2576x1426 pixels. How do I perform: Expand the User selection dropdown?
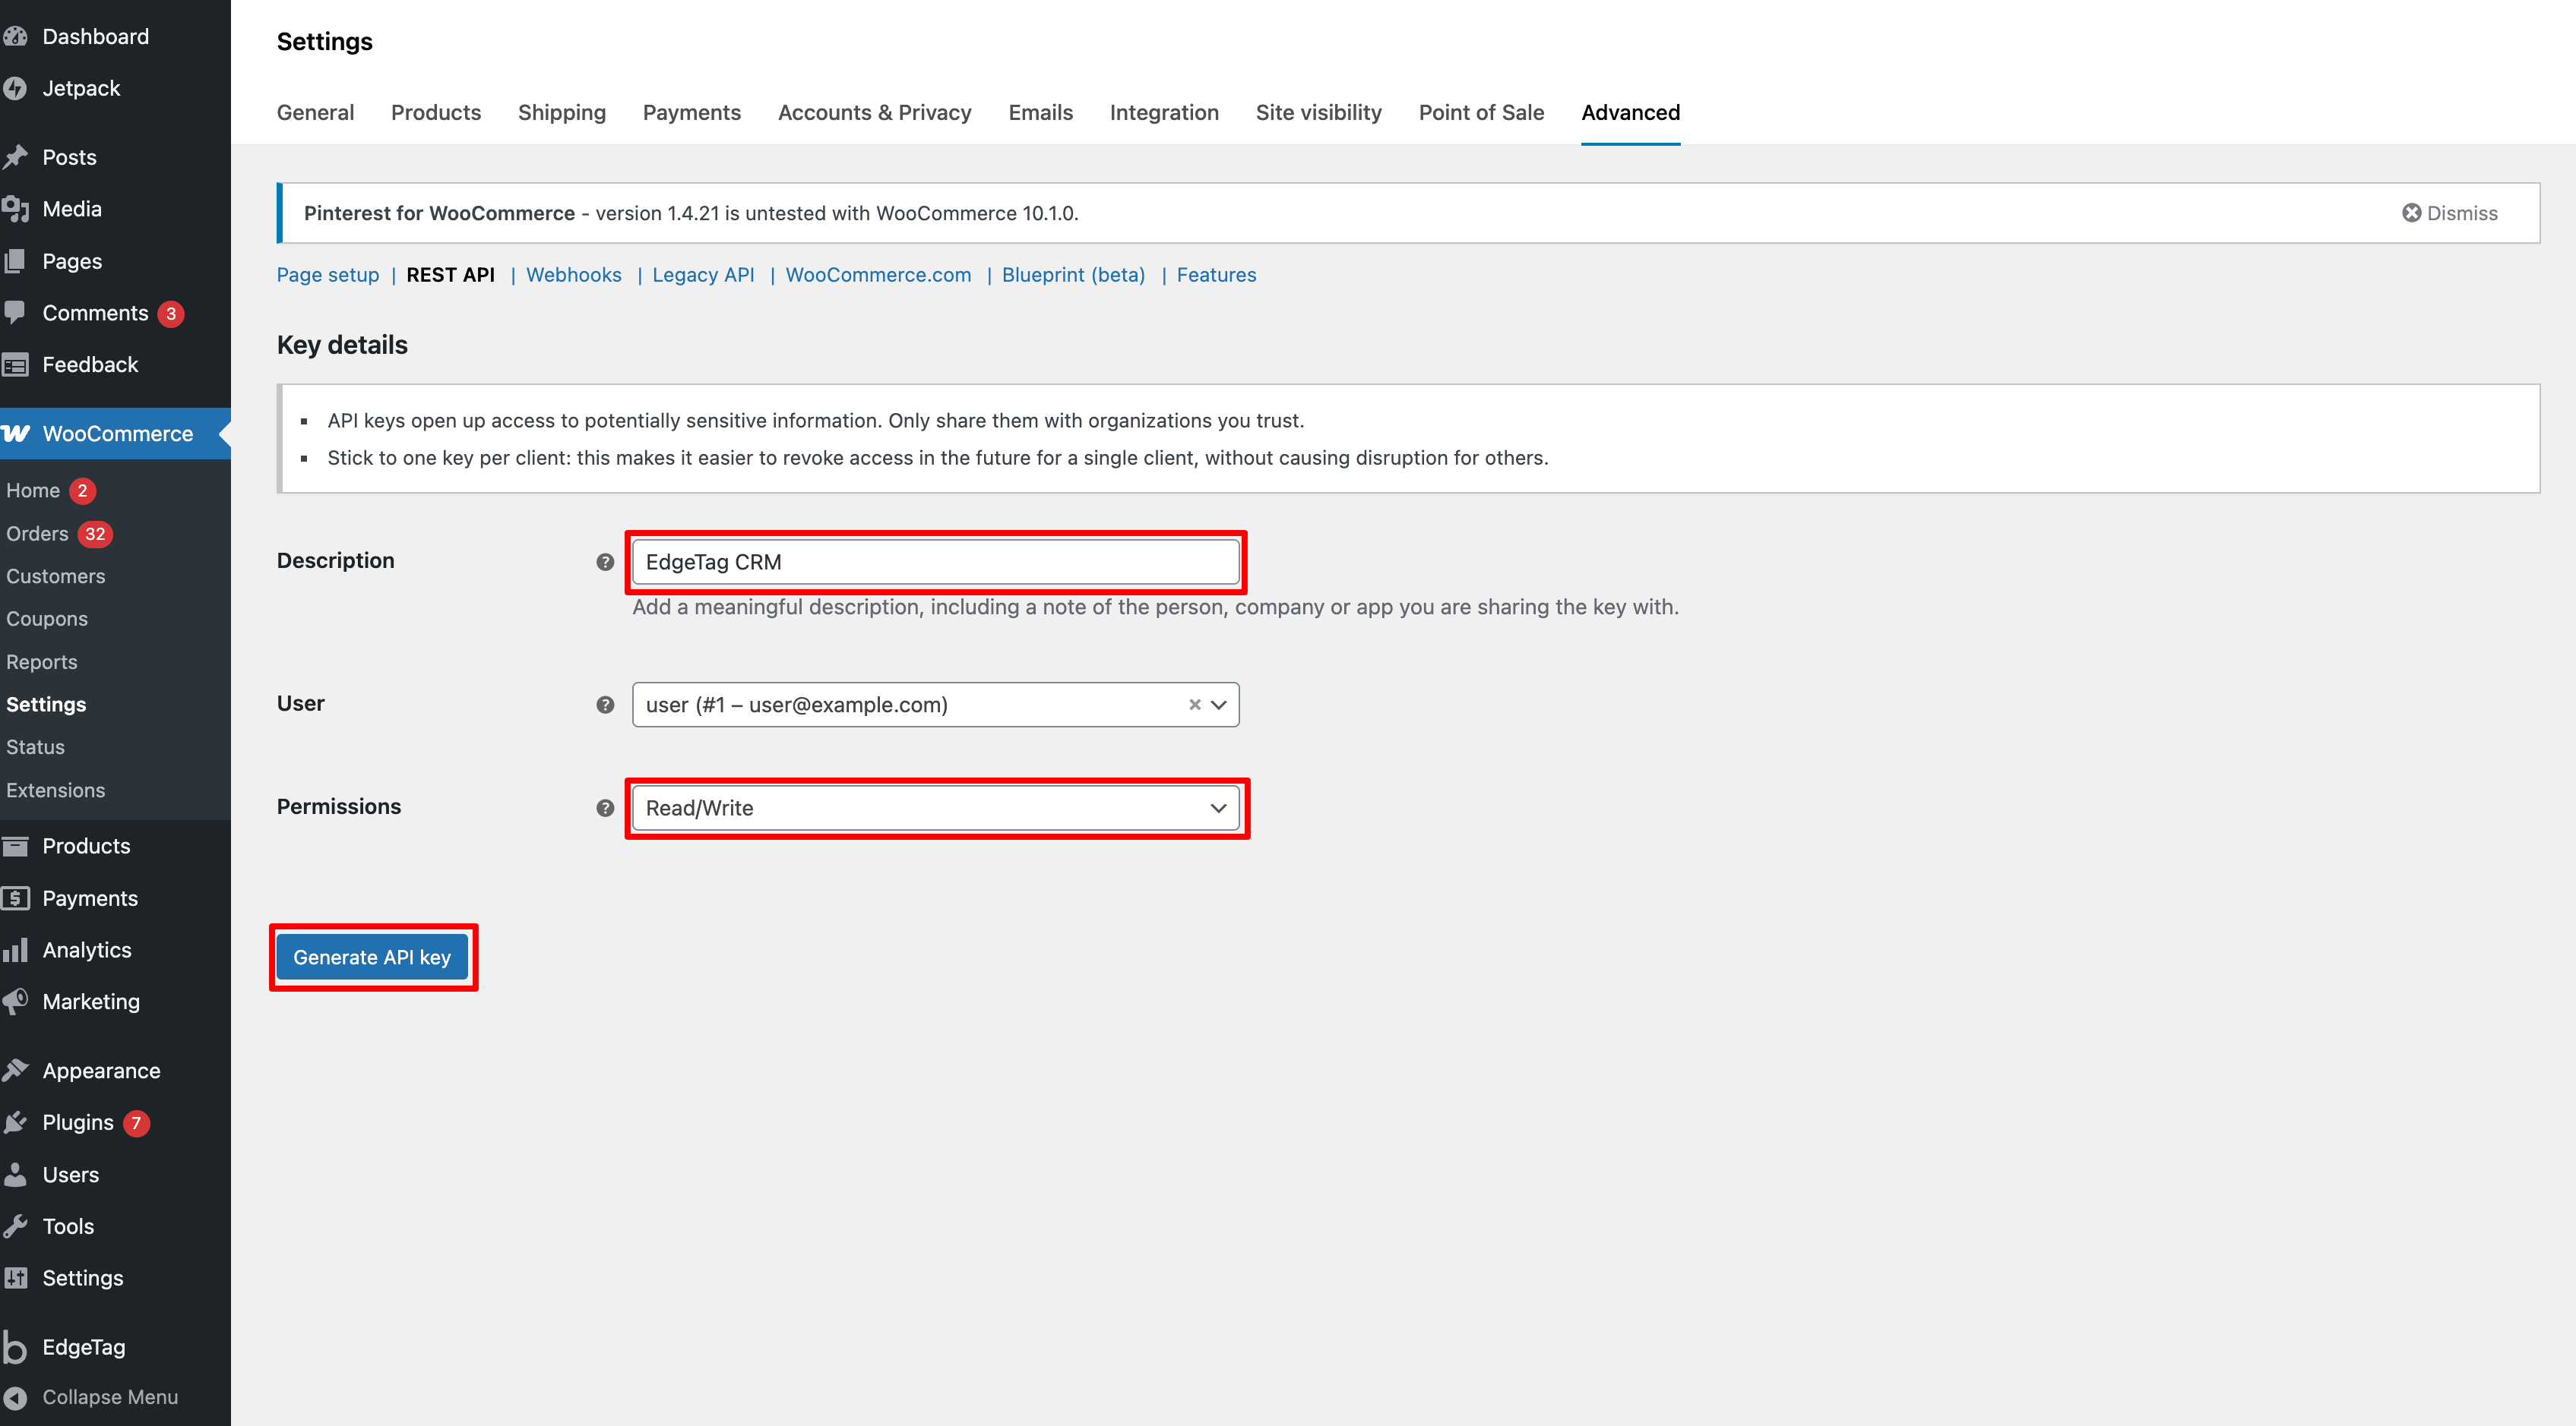pos(1219,705)
